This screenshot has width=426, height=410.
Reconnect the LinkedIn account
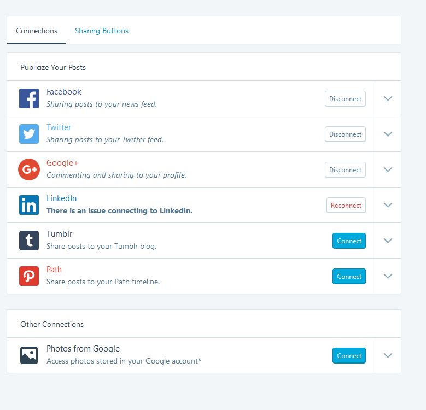[x=346, y=205]
